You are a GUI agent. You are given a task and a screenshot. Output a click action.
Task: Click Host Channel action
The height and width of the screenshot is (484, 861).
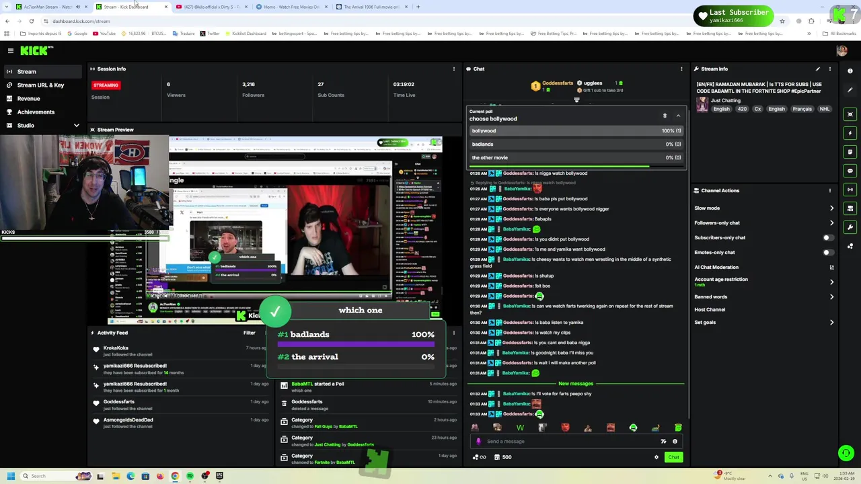coord(710,309)
